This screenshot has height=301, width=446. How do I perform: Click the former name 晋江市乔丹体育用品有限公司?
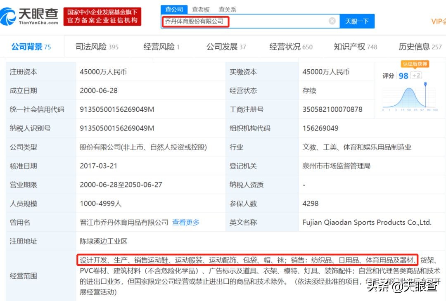coord(124,222)
